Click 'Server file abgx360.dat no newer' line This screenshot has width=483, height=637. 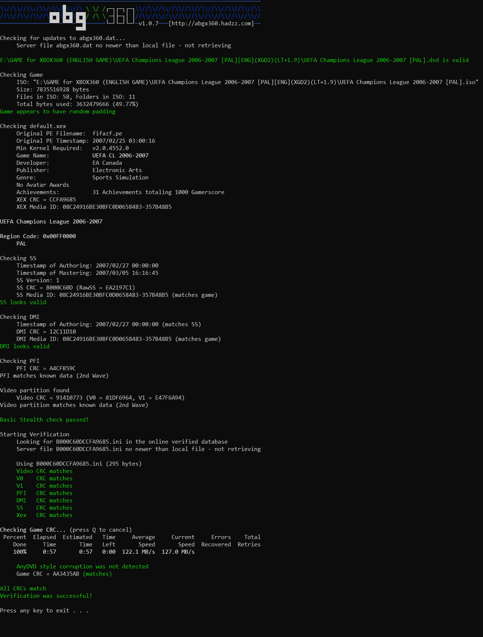pyautogui.click(x=124, y=45)
